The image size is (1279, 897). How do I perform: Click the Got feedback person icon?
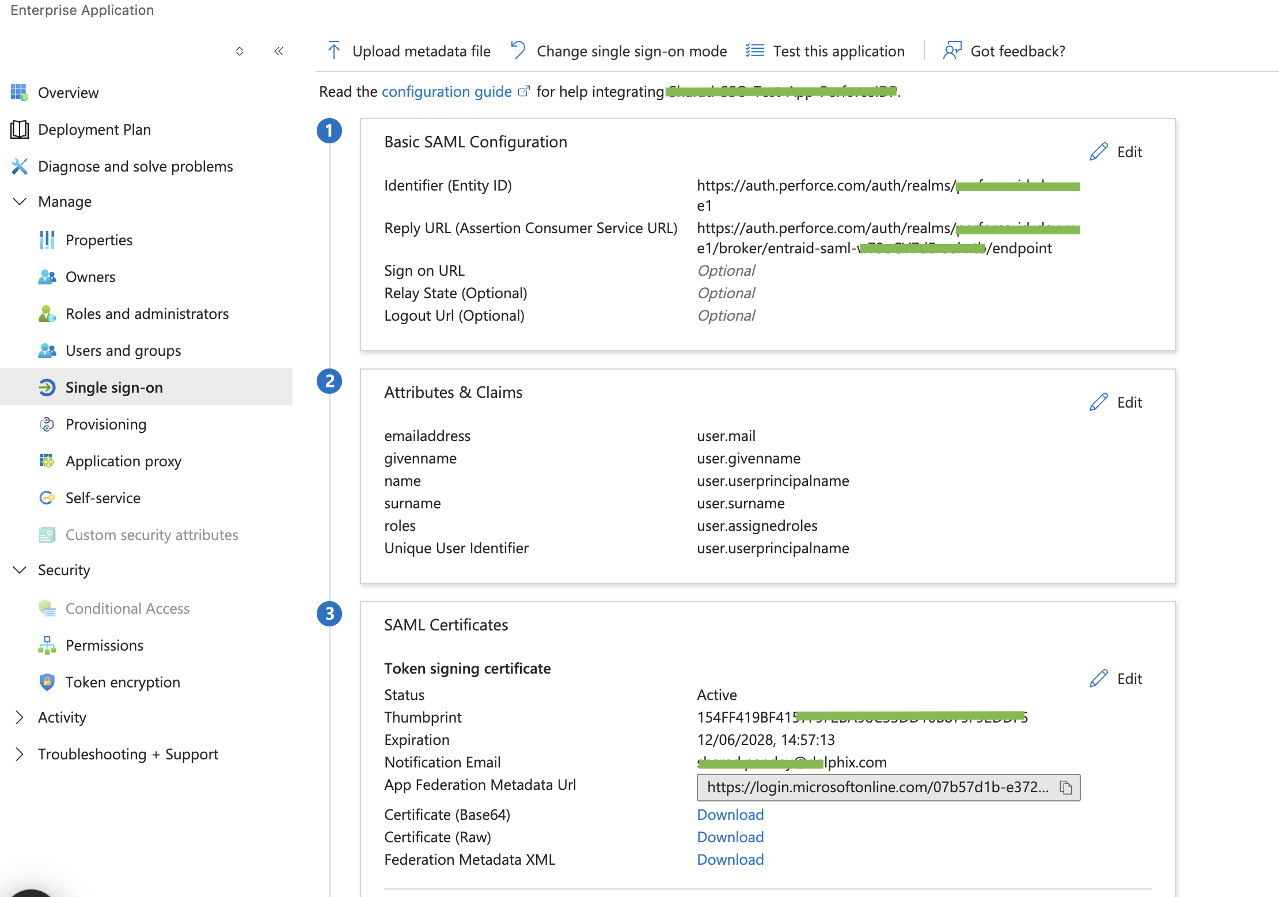(x=952, y=51)
